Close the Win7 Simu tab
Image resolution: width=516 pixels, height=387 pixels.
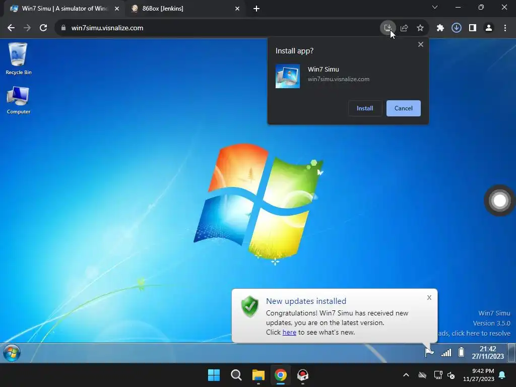pos(117,9)
